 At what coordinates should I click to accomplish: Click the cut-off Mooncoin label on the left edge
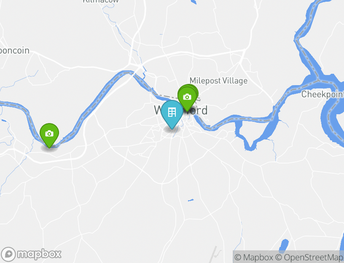point(15,51)
